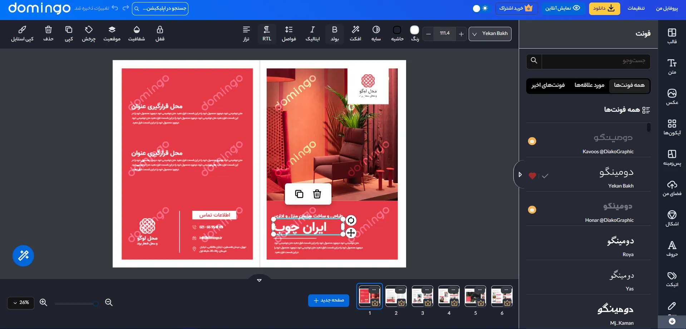Open the black Outline (حاشیه) color swatch
Viewport: 686px width, 329px height.
(397, 30)
